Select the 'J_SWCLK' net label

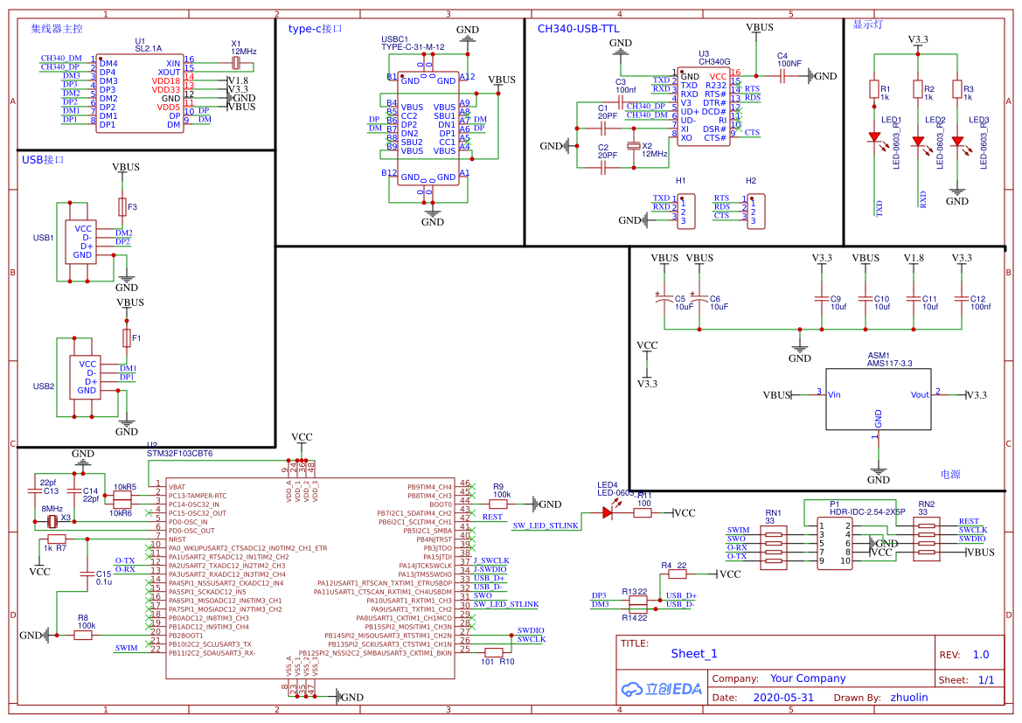point(491,560)
